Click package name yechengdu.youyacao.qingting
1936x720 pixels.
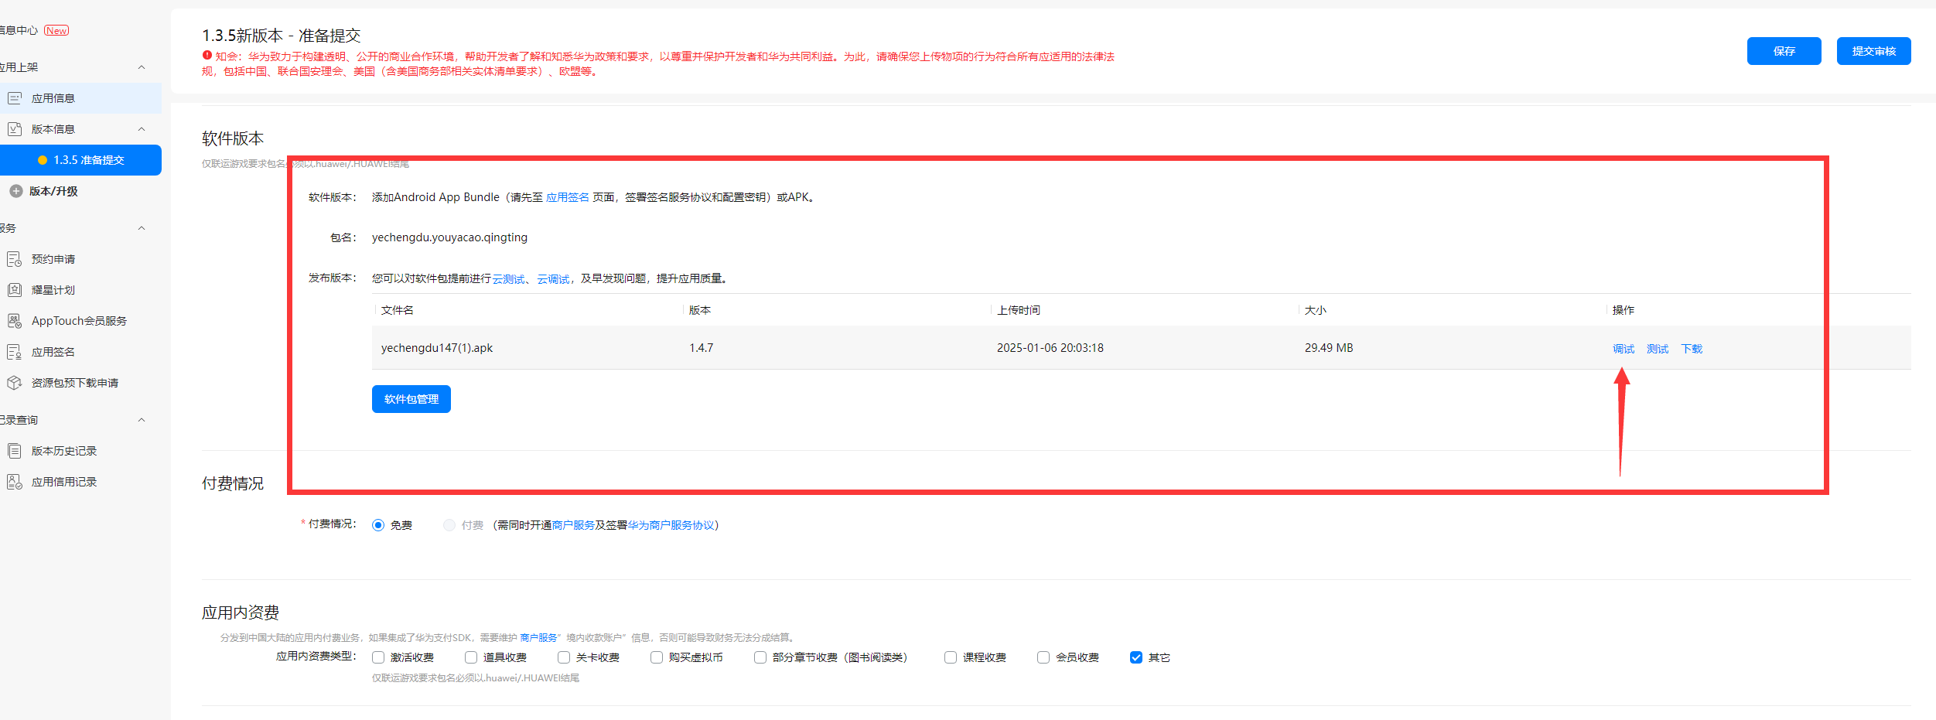pyautogui.click(x=449, y=237)
